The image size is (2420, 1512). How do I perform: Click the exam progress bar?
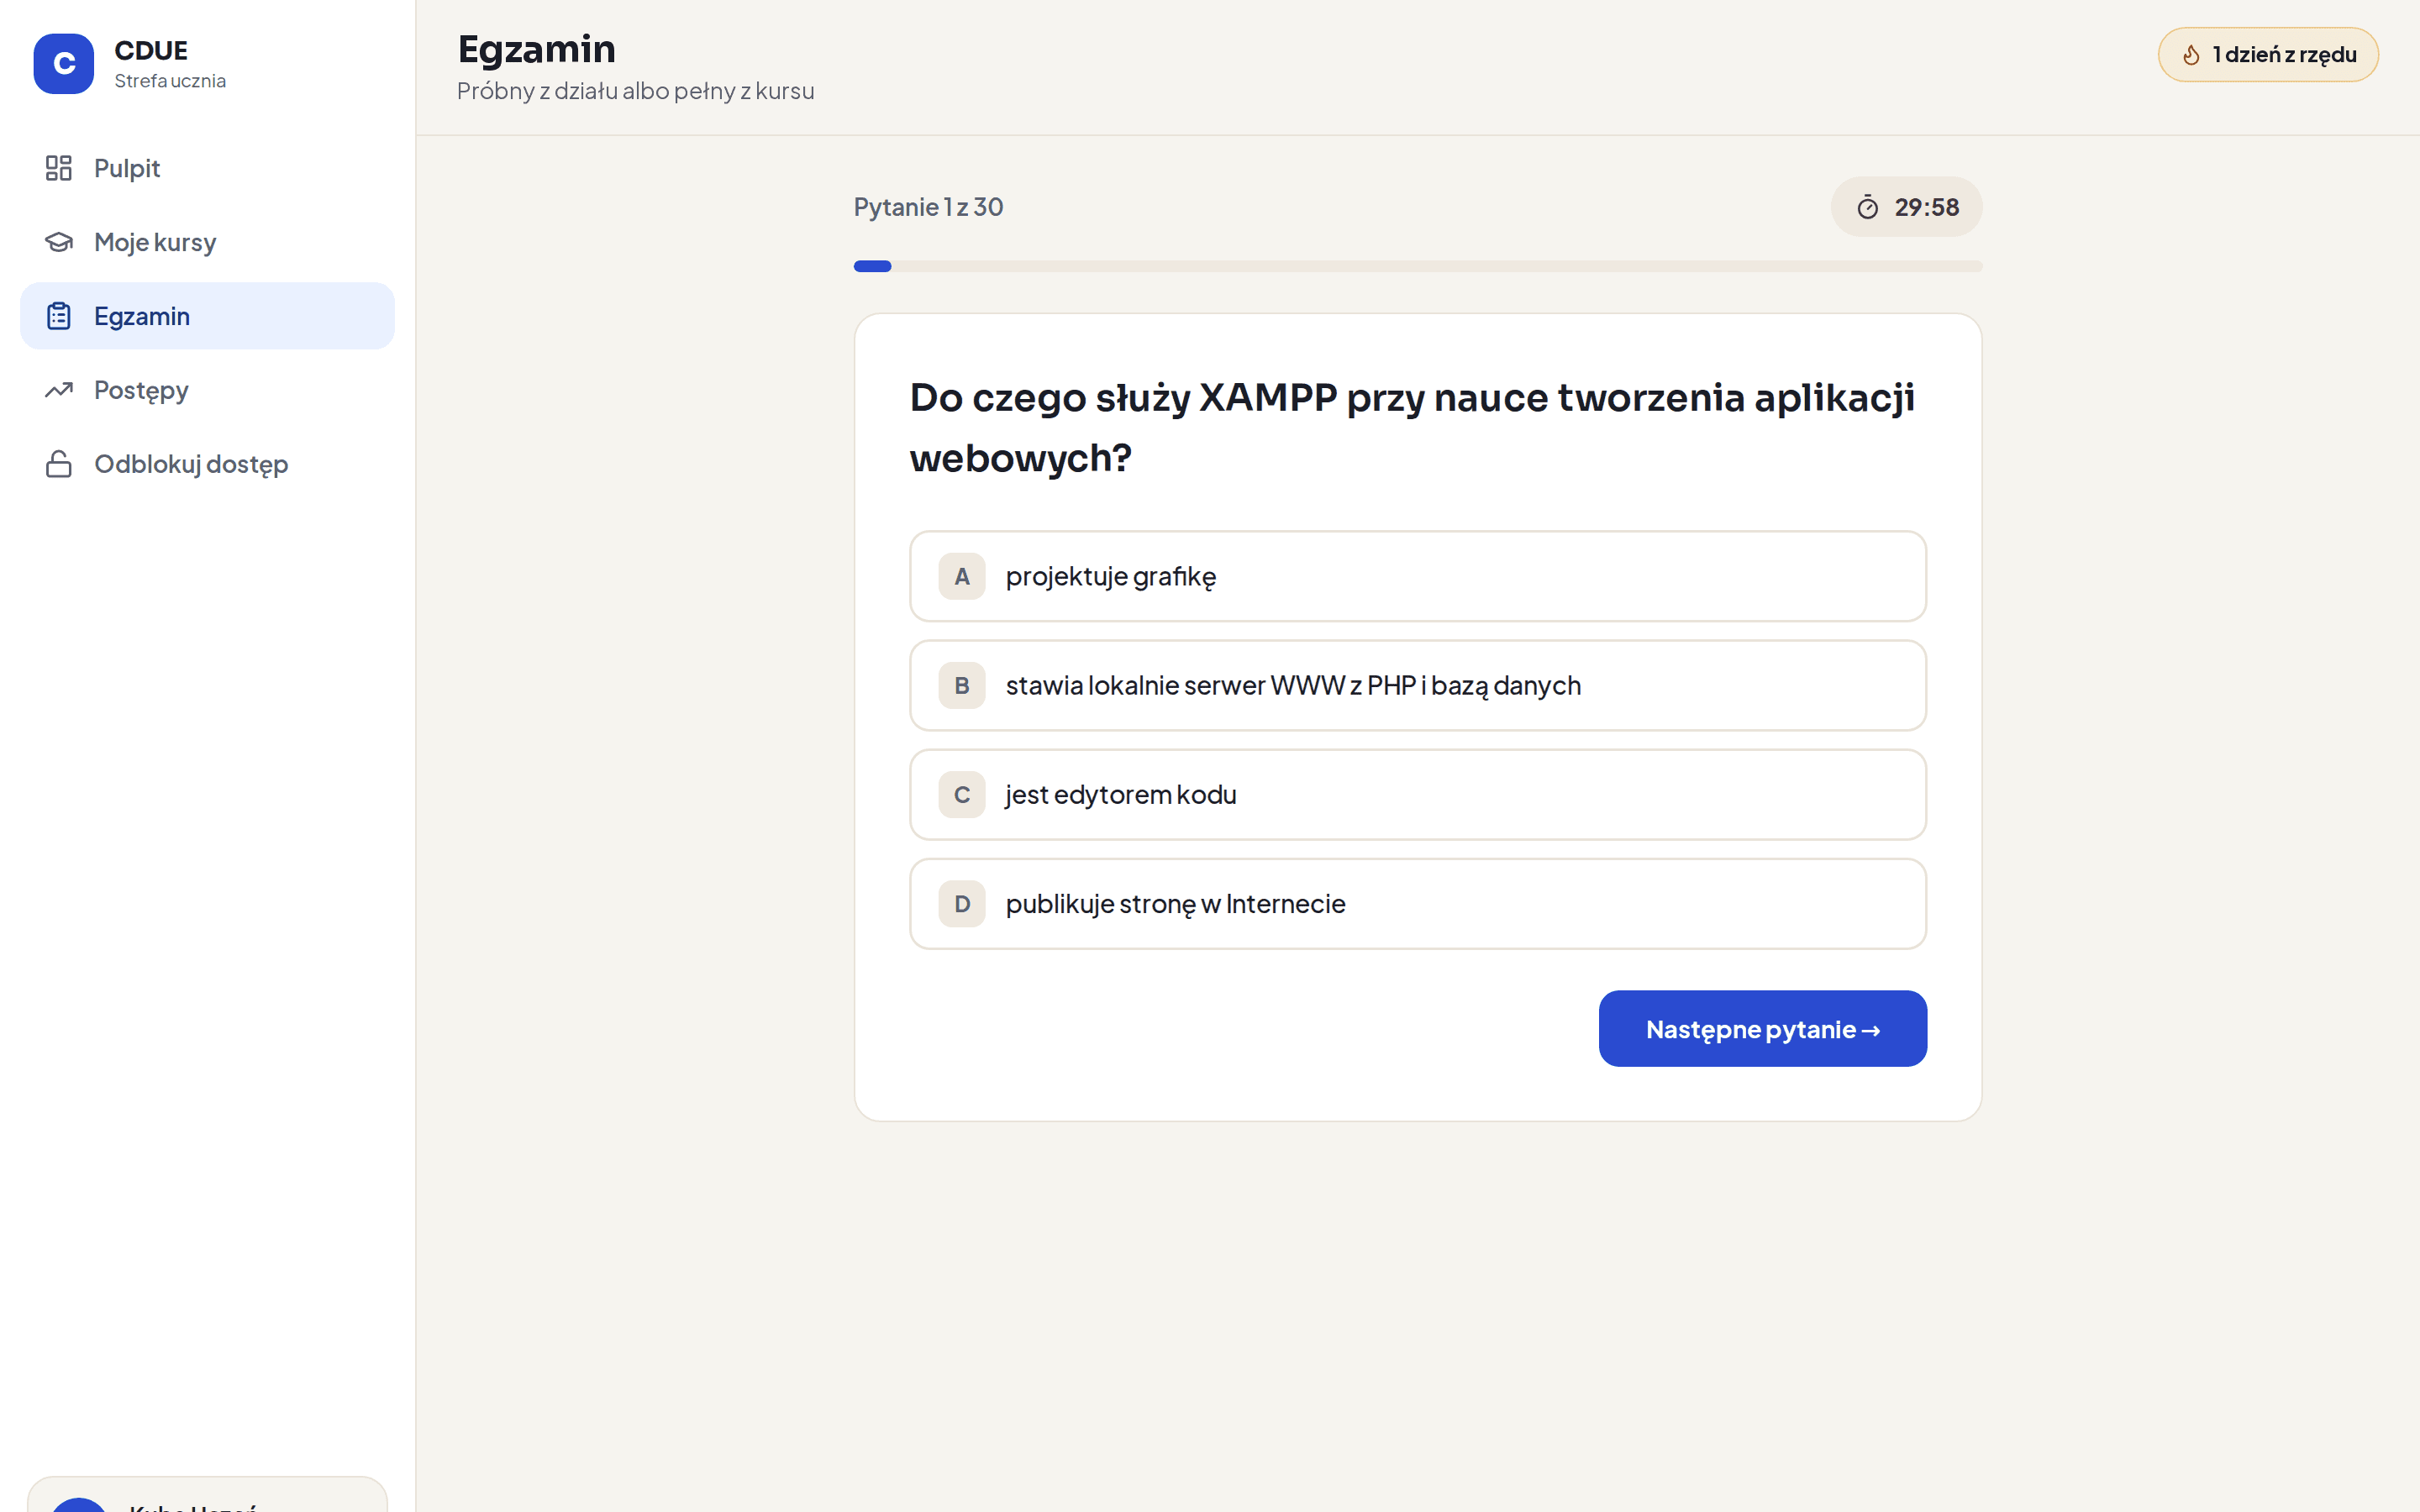[1417, 266]
